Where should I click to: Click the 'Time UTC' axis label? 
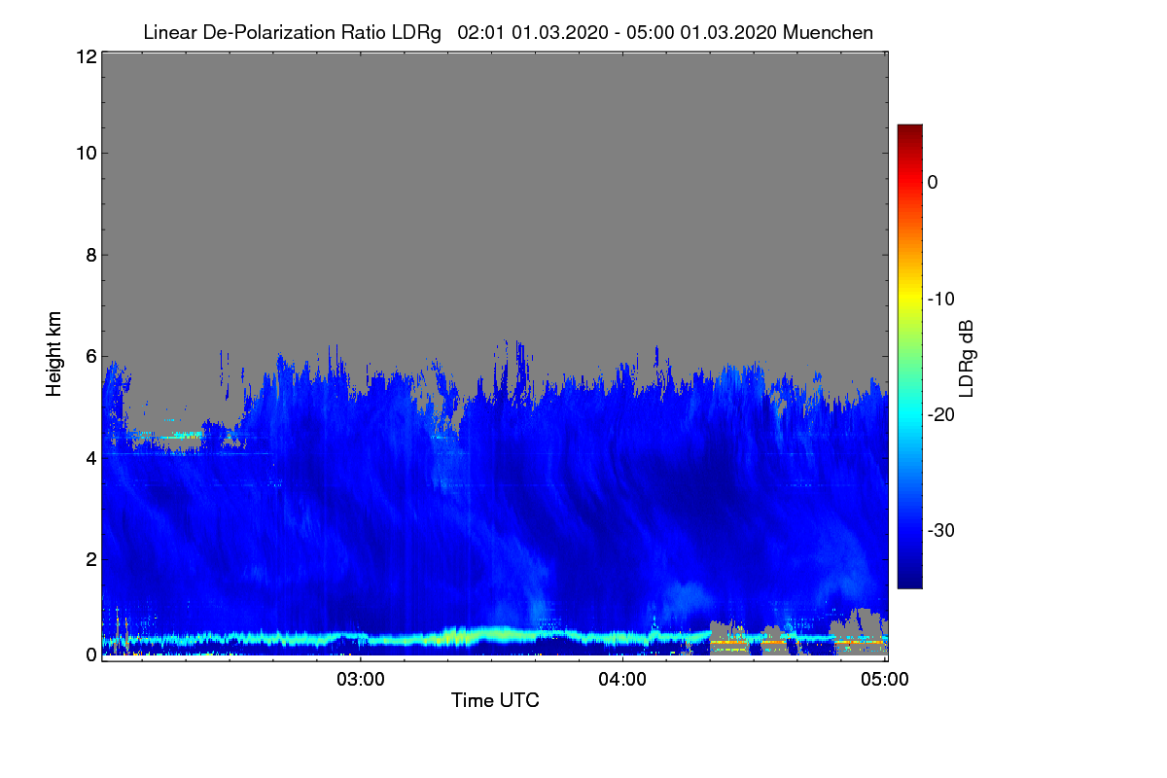coord(495,700)
